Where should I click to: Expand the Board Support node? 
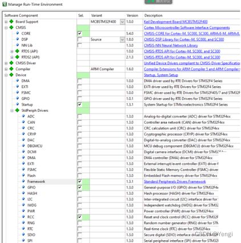6,22
